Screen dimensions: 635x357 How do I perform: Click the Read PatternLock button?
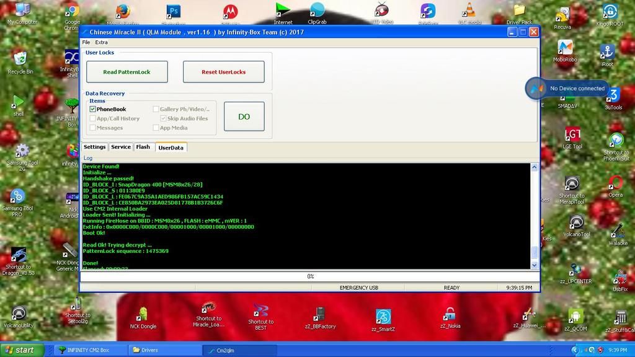[127, 72]
